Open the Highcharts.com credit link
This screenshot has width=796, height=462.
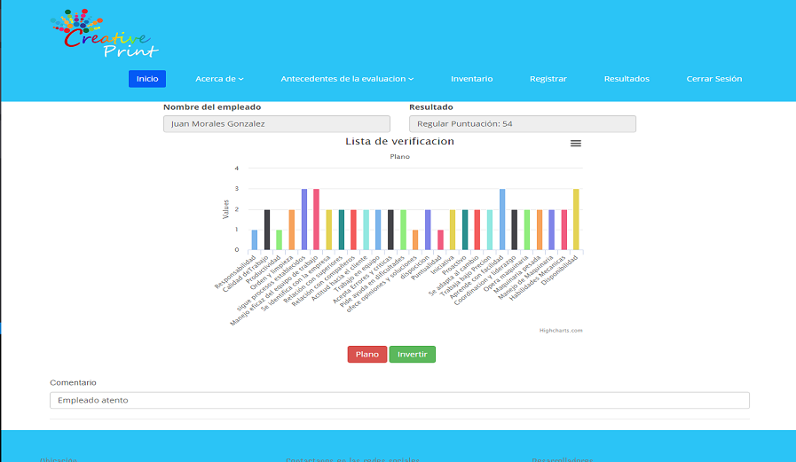(561, 330)
